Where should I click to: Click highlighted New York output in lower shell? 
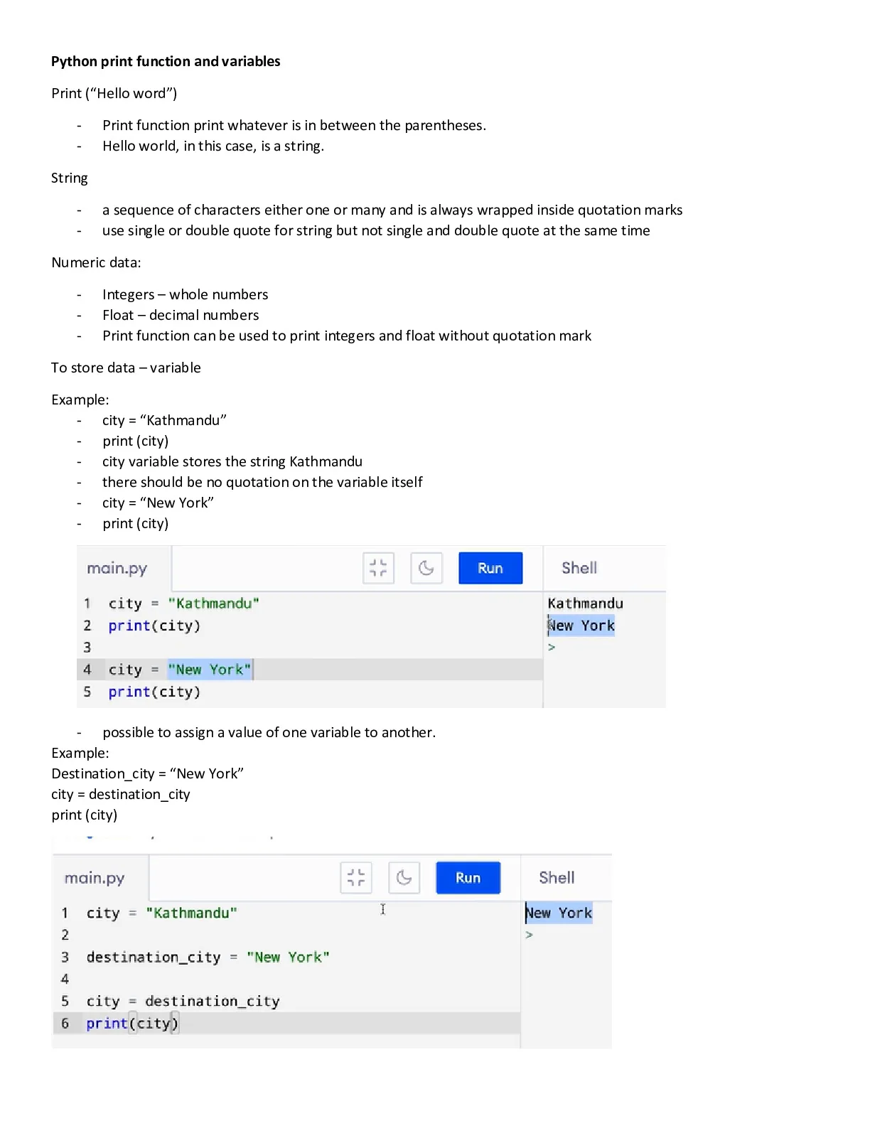(559, 913)
